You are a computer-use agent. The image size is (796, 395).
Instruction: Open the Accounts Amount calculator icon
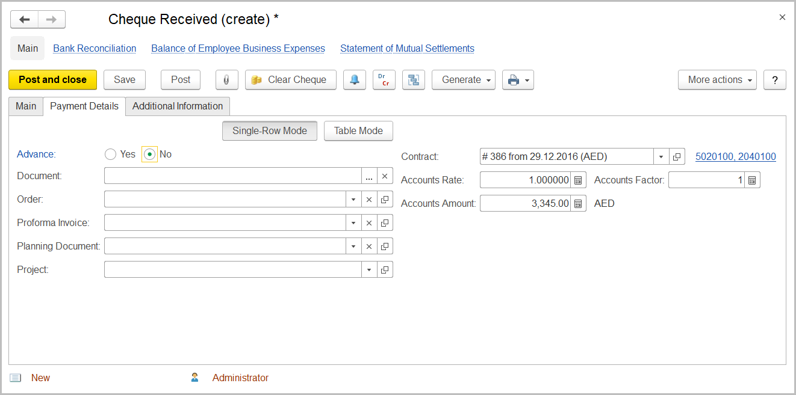tap(578, 203)
